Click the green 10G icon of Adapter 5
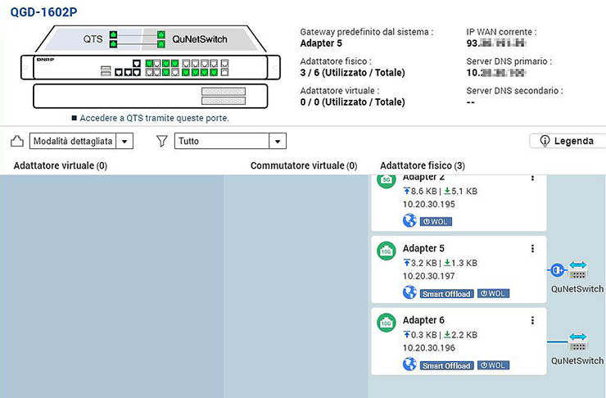 tap(387, 251)
